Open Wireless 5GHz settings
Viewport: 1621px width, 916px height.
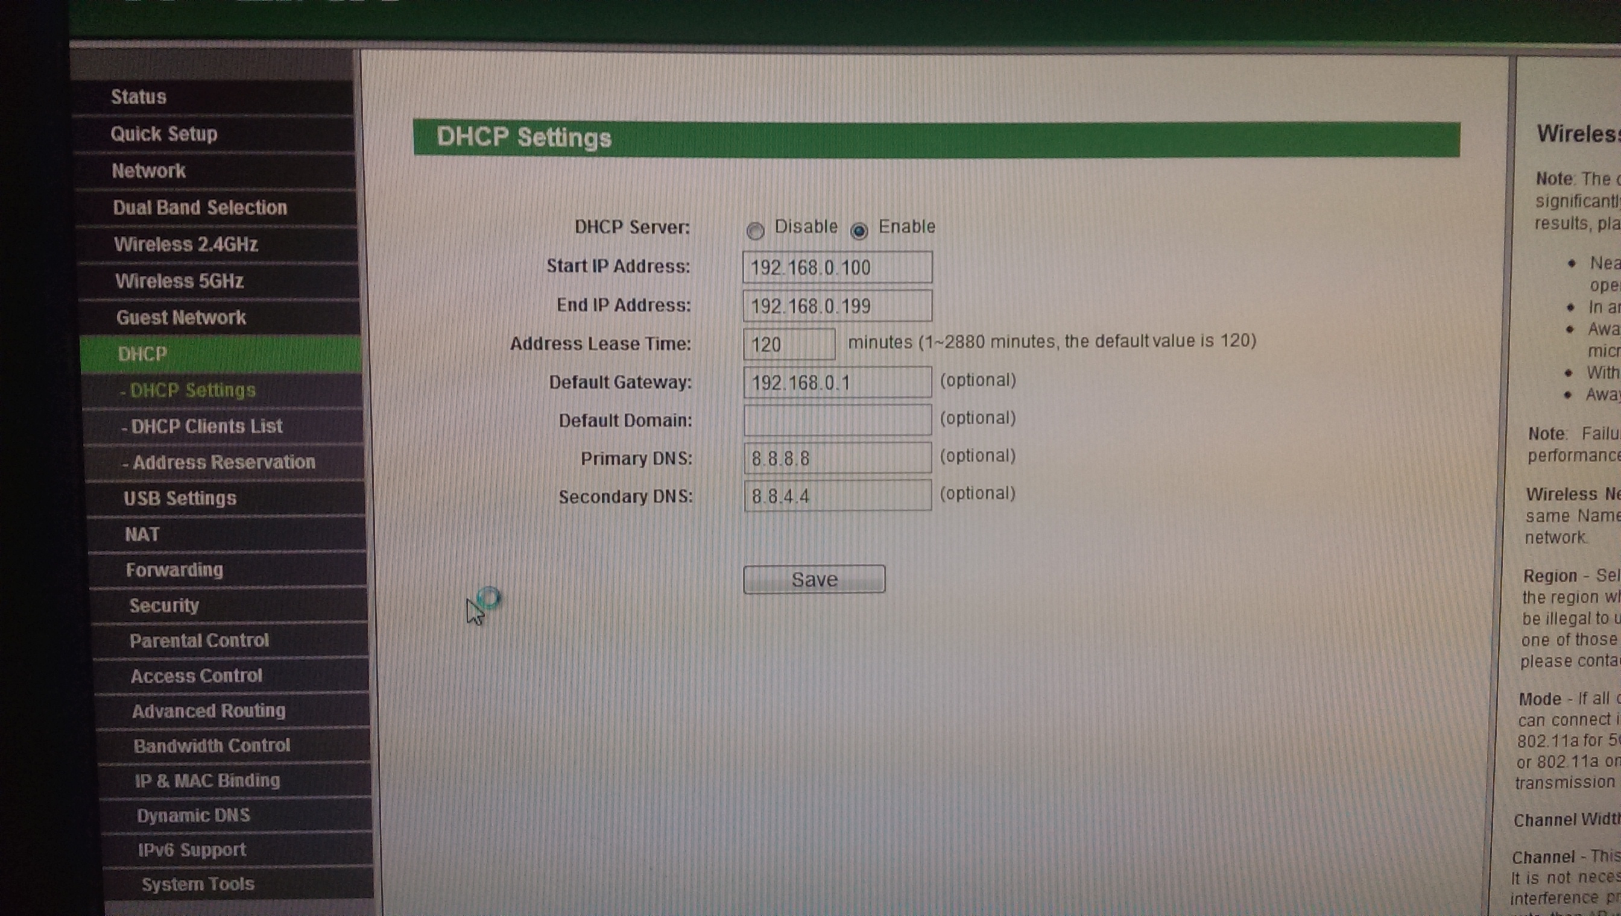click(x=179, y=281)
